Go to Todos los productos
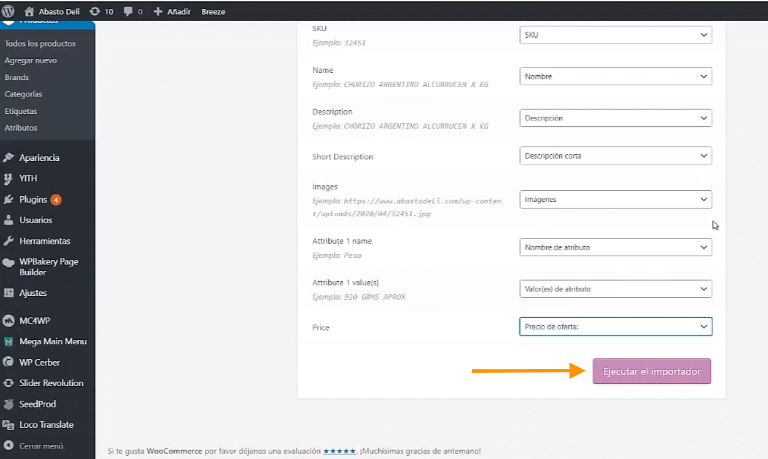The height and width of the screenshot is (459, 768). coord(40,43)
